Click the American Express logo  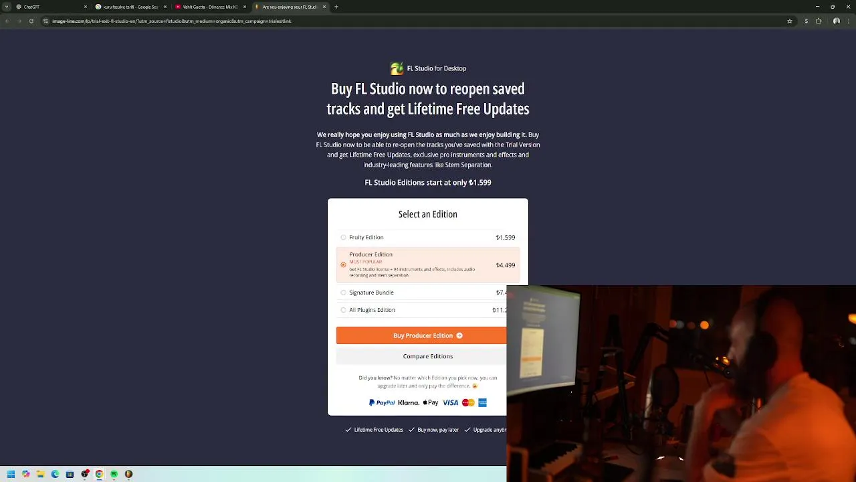click(x=482, y=402)
